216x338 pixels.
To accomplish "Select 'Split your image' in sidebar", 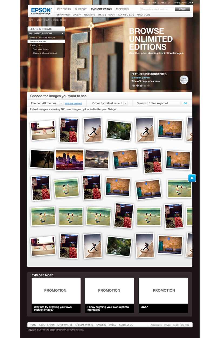I will pos(41,49).
